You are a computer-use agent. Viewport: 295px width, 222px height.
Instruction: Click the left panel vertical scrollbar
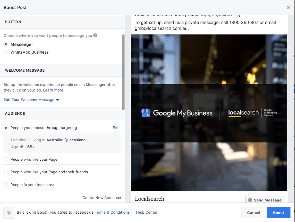point(123,72)
